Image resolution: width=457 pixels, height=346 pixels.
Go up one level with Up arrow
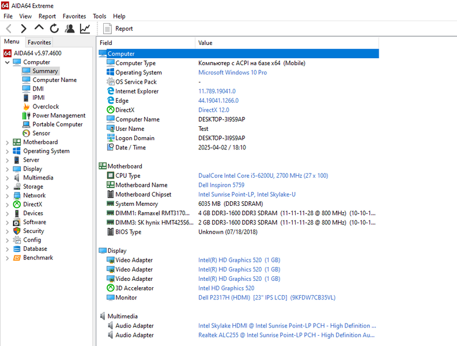(x=39, y=28)
